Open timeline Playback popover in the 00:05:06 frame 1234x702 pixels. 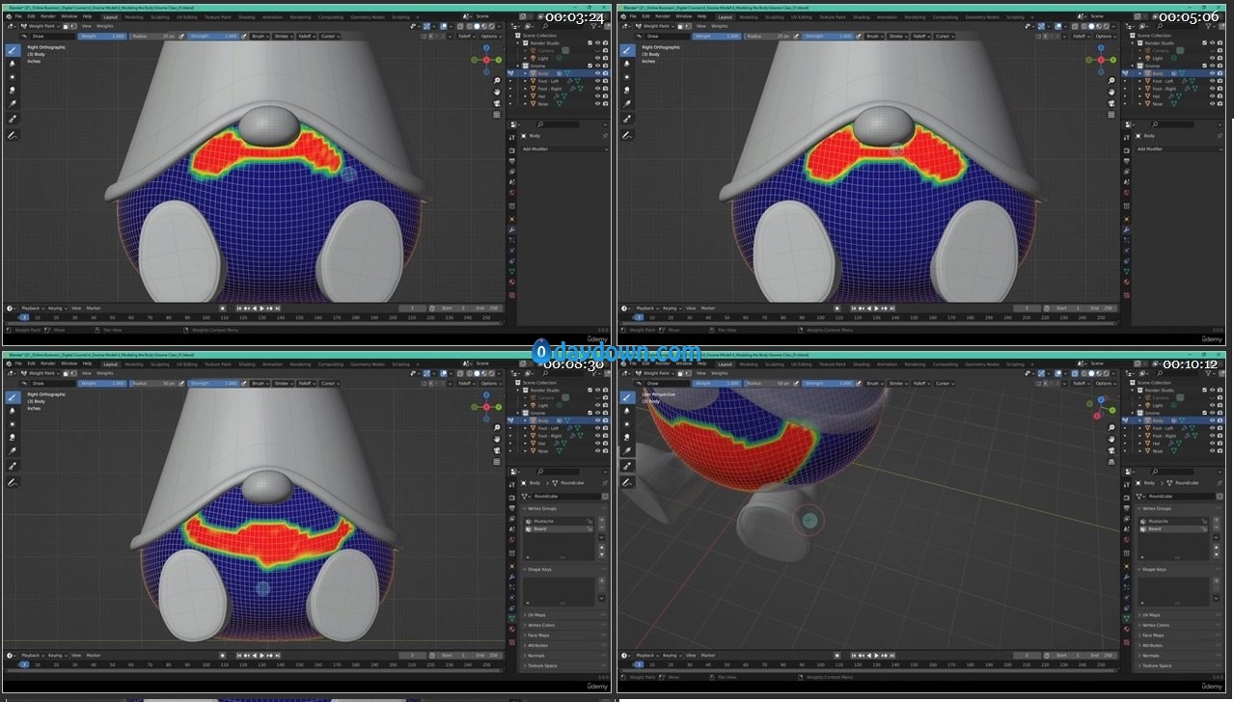(x=647, y=308)
